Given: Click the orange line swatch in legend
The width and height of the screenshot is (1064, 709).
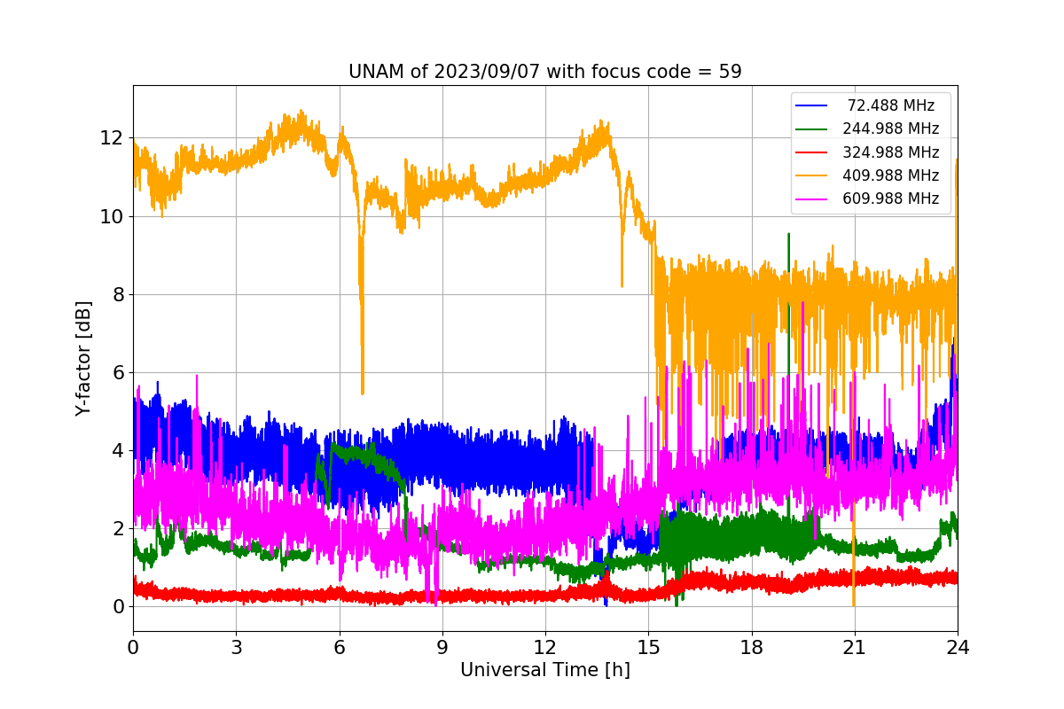Looking at the screenshot, I should (811, 175).
